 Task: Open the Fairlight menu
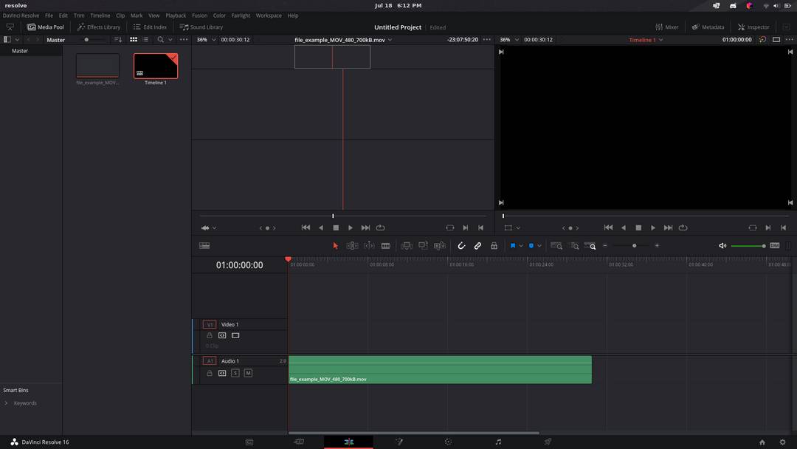click(x=241, y=16)
